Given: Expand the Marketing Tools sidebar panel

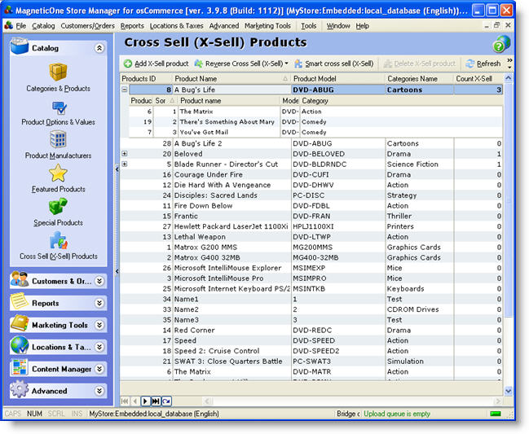Looking at the screenshot, I should pos(99,325).
